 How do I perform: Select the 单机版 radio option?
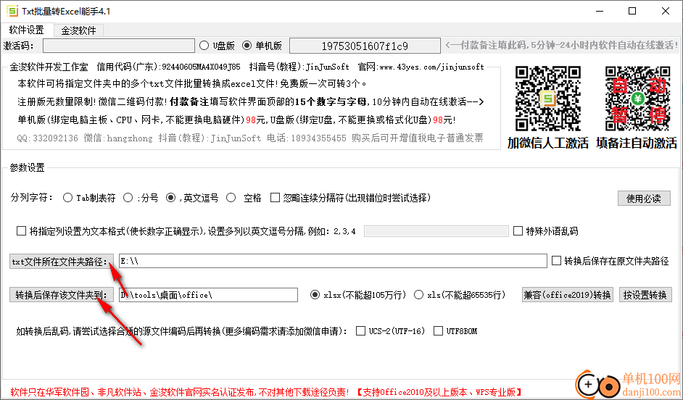[x=262, y=45]
